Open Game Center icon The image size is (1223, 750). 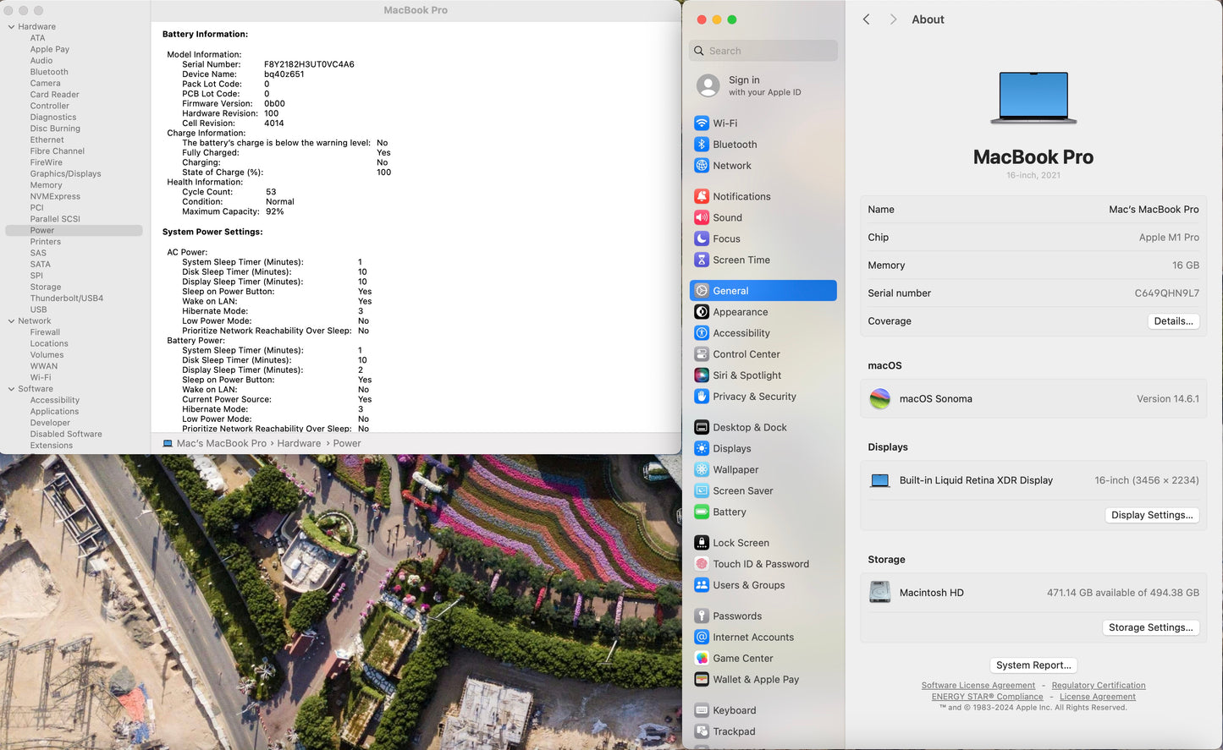[x=702, y=658]
